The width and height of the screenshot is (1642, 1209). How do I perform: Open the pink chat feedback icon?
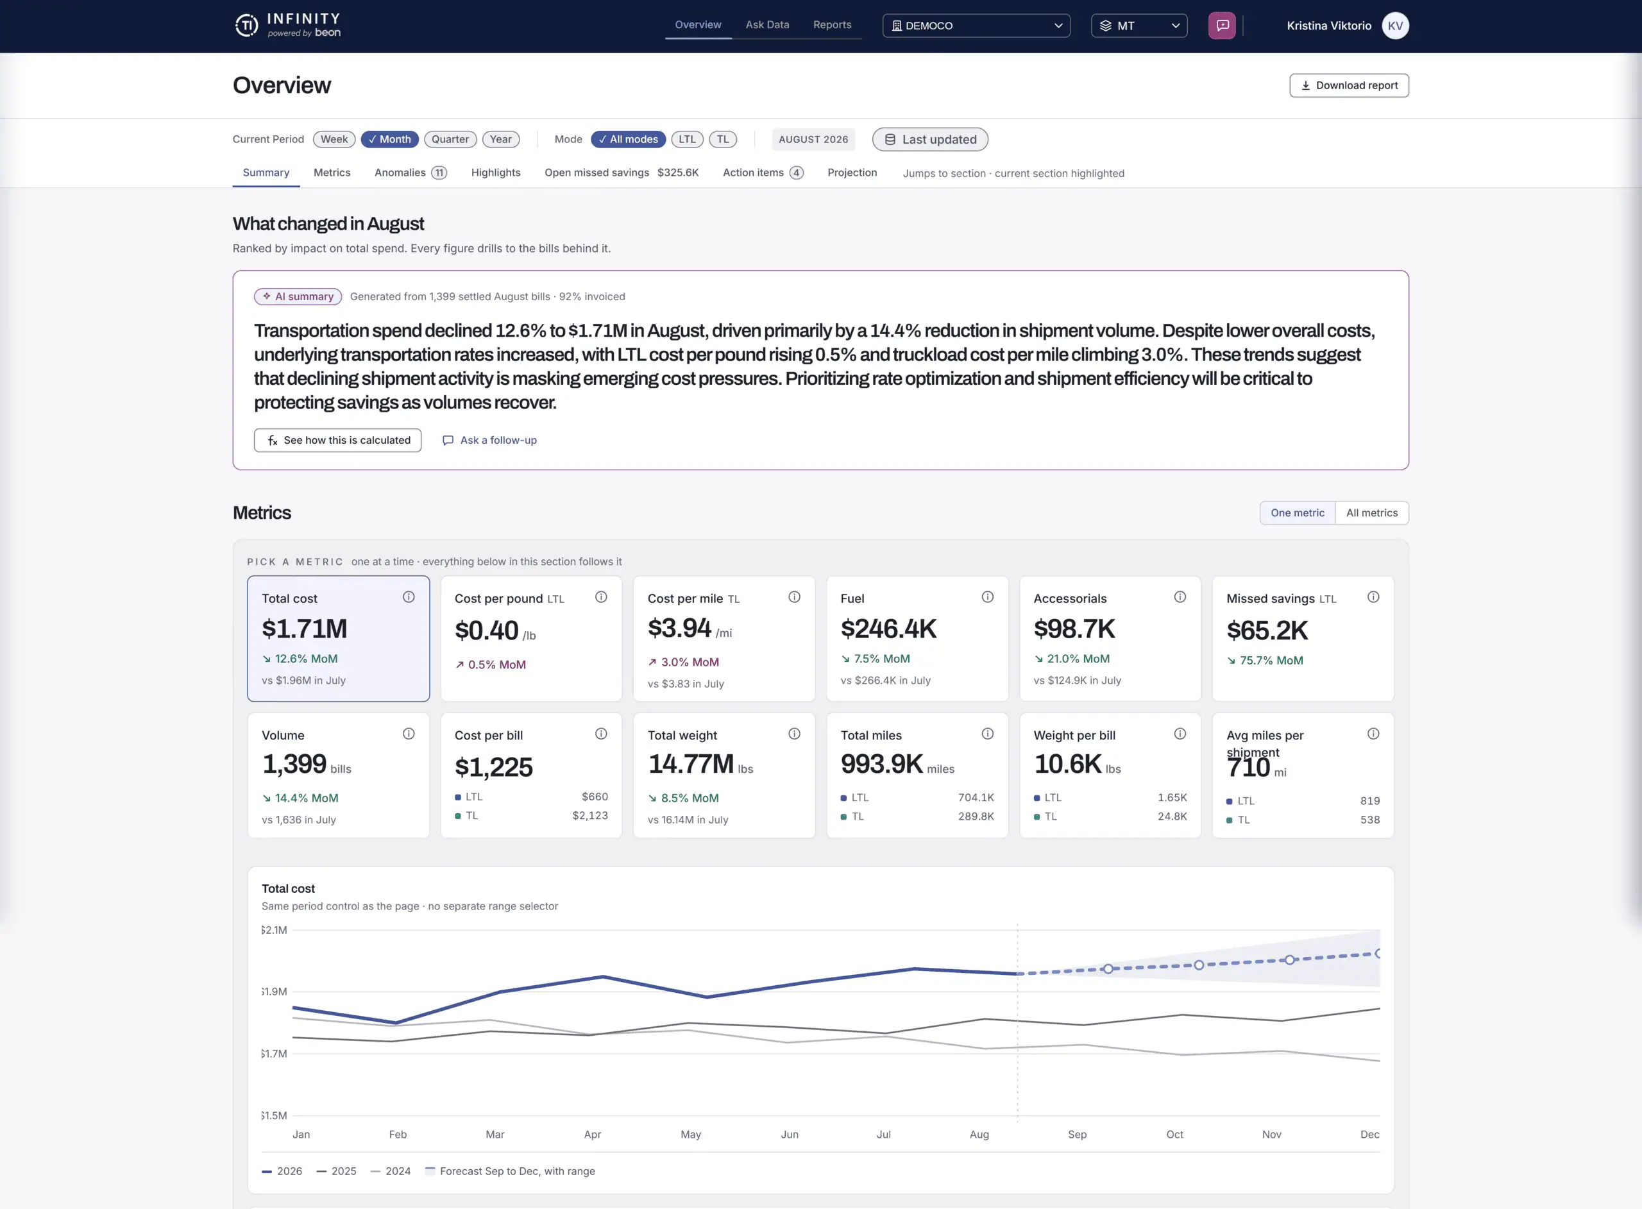click(x=1222, y=26)
